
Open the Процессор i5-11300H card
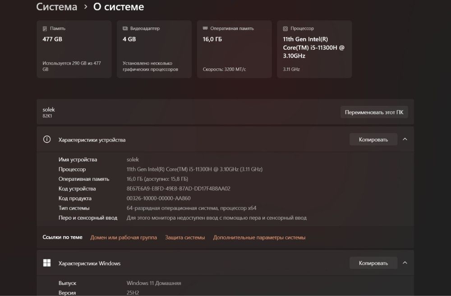tap(314, 49)
